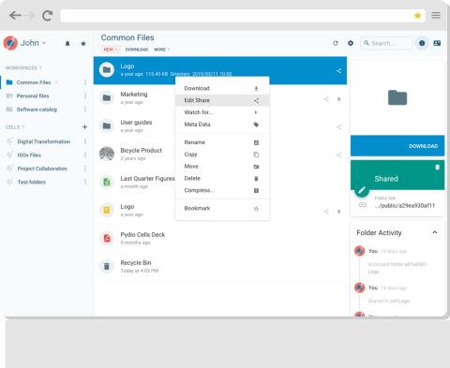Toggle the info panel icon
Image resolution: width=450 pixels, height=368 pixels.
click(422, 43)
